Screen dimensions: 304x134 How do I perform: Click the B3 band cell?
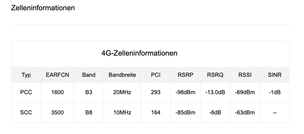pyautogui.click(x=89, y=92)
